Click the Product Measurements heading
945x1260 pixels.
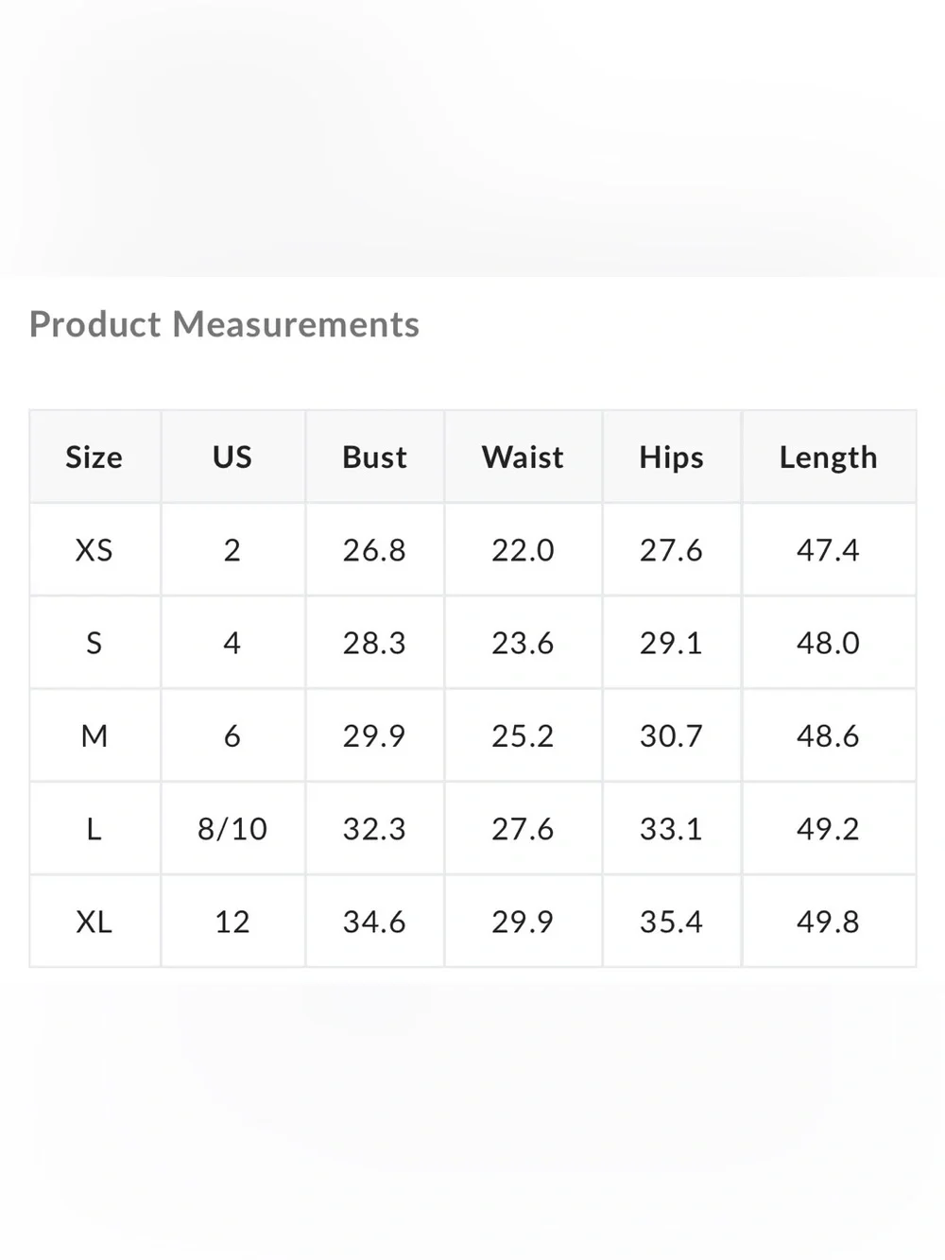[x=224, y=324]
